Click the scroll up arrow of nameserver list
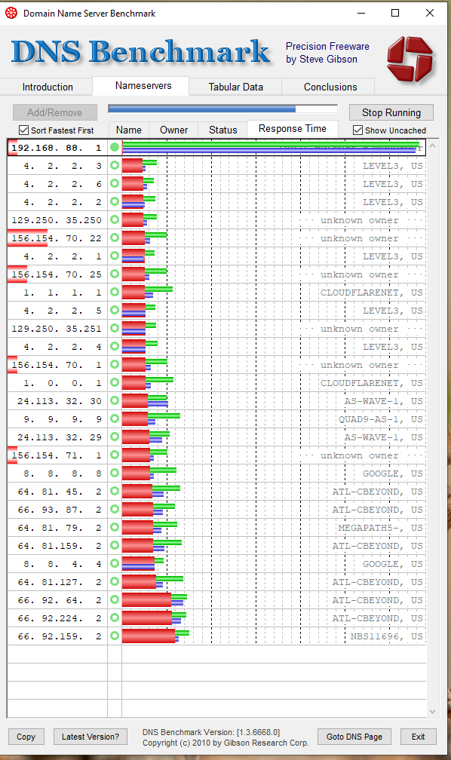Image resolution: width=451 pixels, height=760 pixels. (x=433, y=146)
